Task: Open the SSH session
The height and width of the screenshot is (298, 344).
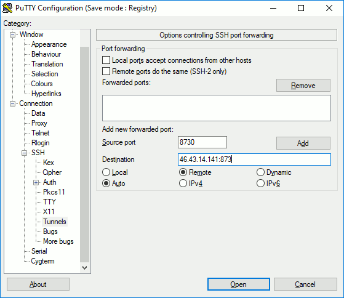Action: click(239, 284)
